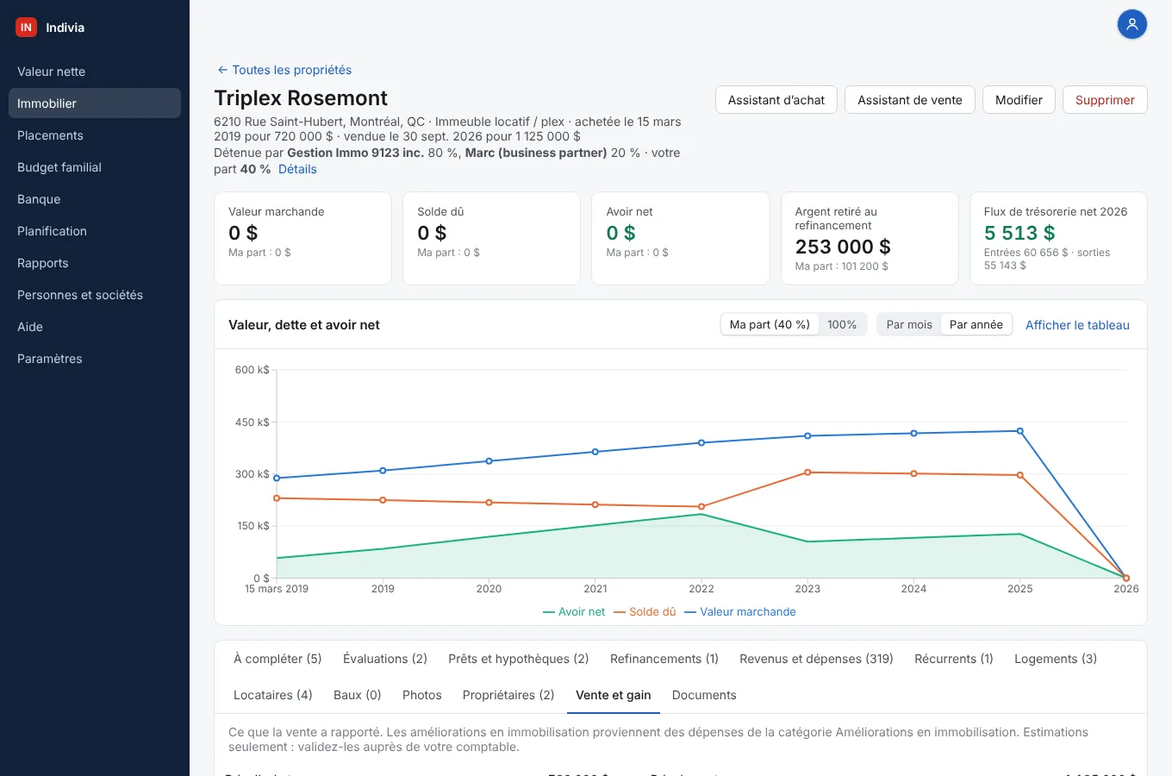The width and height of the screenshot is (1172, 776).
Task: Open the Évaluations (2) tab
Action: pyautogui.click(x=385, y=659)
